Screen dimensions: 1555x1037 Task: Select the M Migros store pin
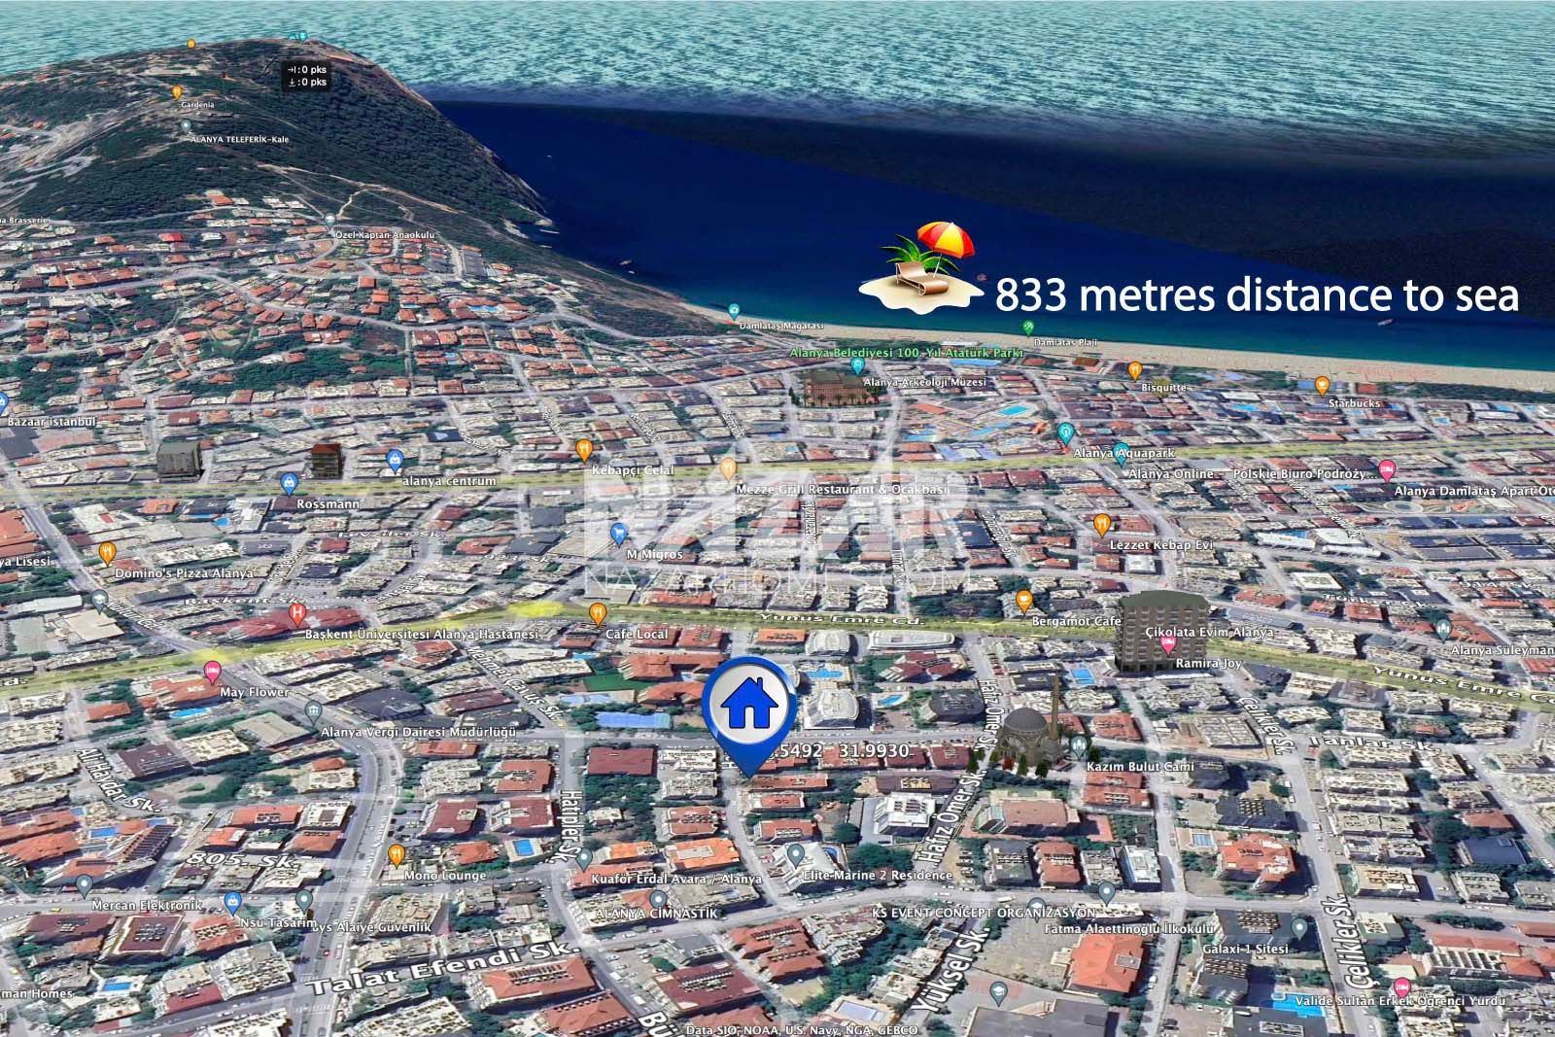click(619, 534)
